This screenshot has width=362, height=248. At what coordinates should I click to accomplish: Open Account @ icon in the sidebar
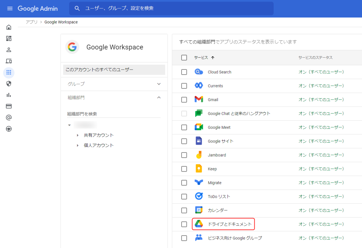(9, 117)
